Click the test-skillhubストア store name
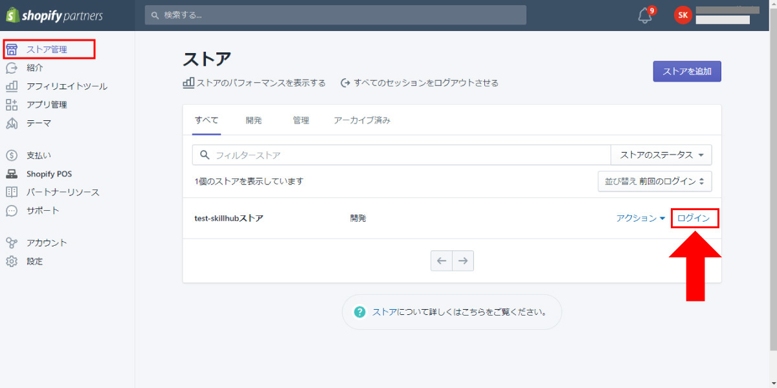Screen dimensions: 777x388 [x=229, y=219]
